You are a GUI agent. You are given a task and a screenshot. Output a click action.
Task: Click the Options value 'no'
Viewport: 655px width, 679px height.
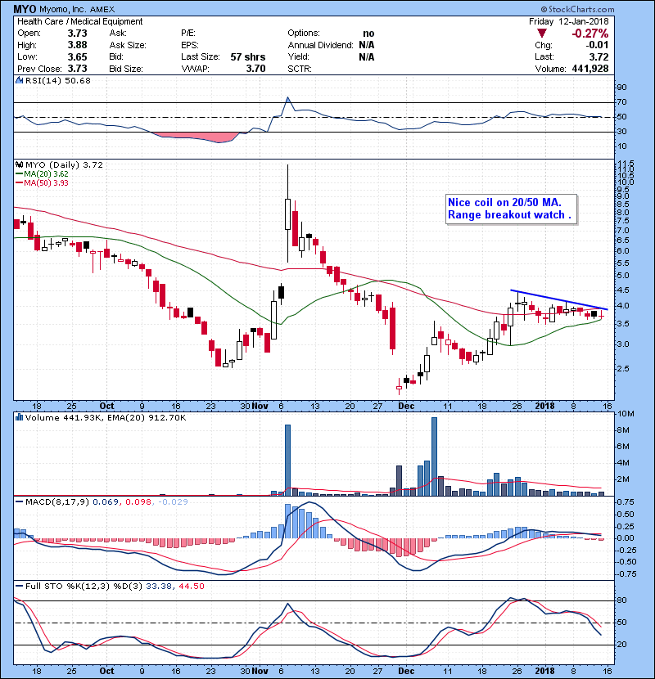368,34
